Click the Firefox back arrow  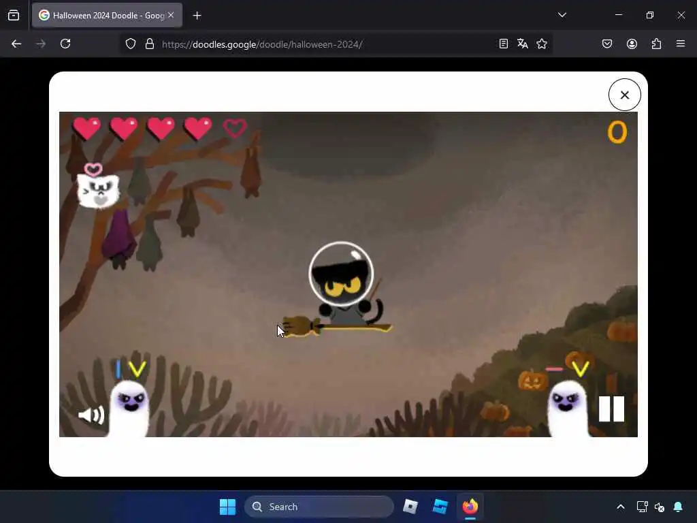click(x=16, y=44)
